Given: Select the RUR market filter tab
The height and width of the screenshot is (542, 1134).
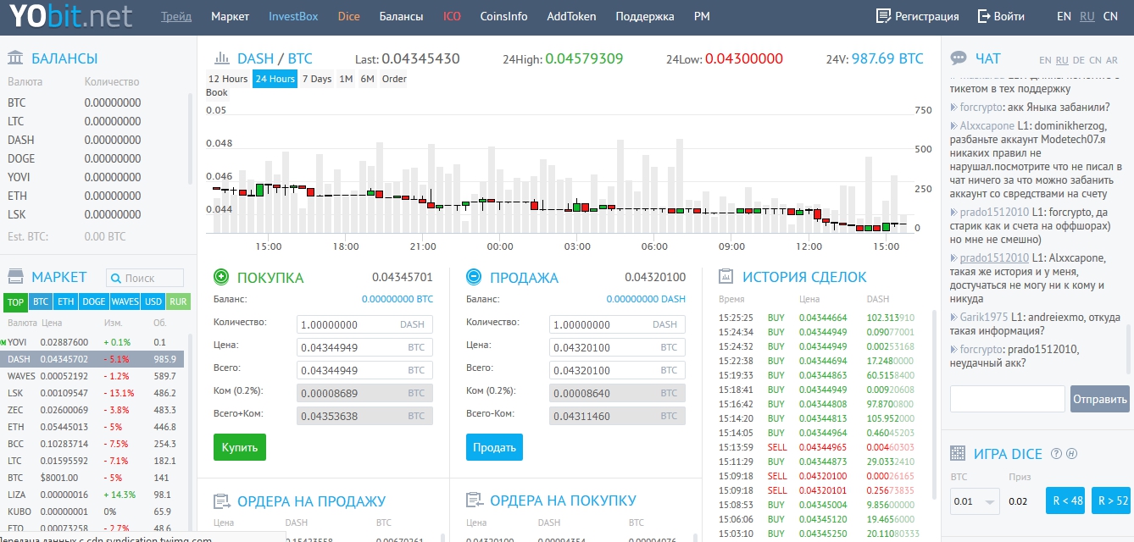Looking at the screenshot, I should tap(178, 301).
